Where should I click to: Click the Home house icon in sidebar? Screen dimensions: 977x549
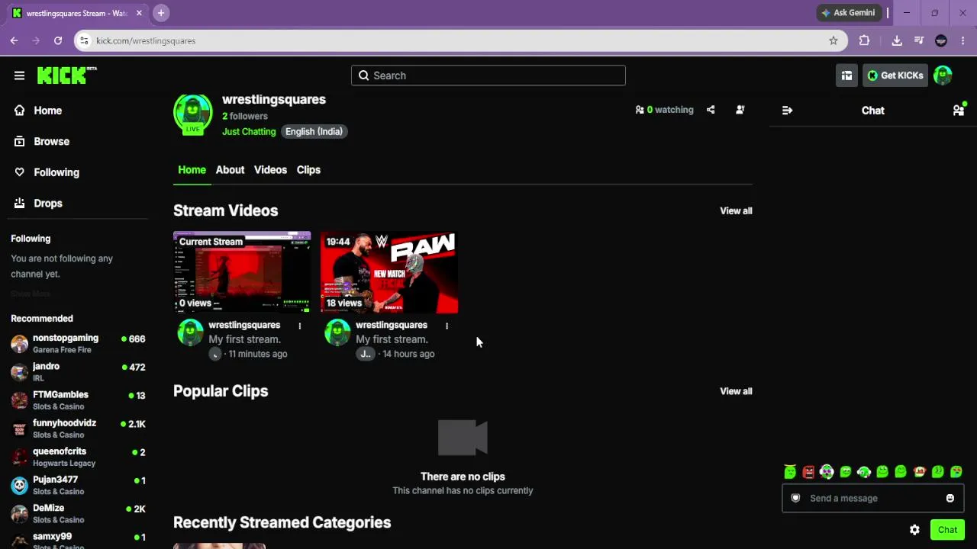20,111
